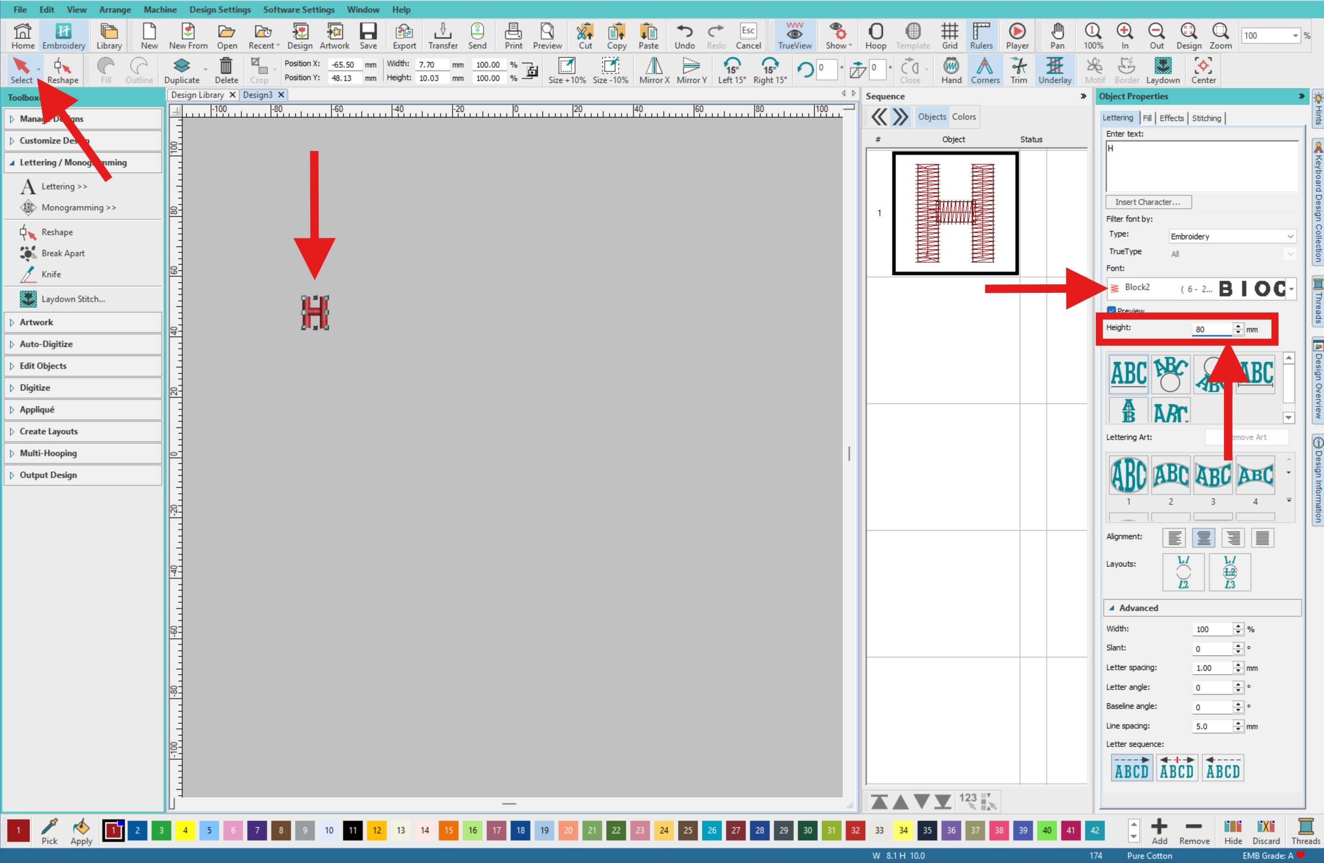Open the File menu
Screen dimensions: 1324x863
click(x=20, y=9)
